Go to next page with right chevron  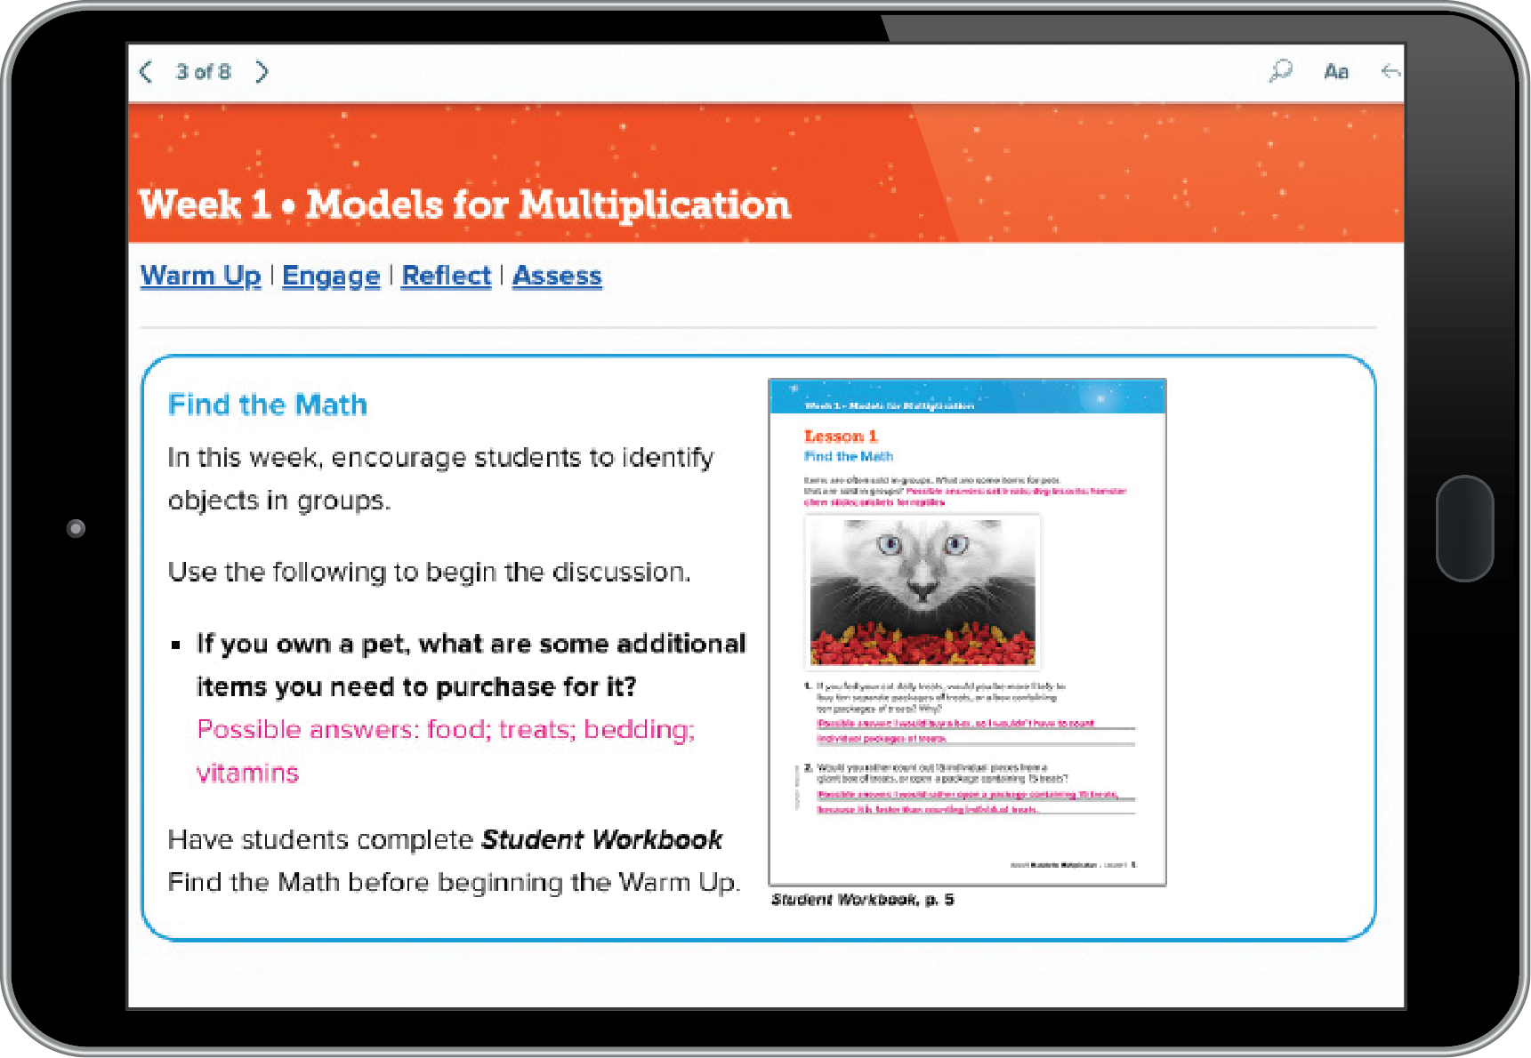tap(262, 72)
